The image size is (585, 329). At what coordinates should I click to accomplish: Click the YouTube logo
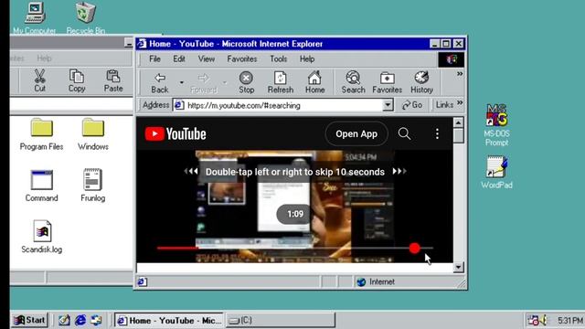175,134
